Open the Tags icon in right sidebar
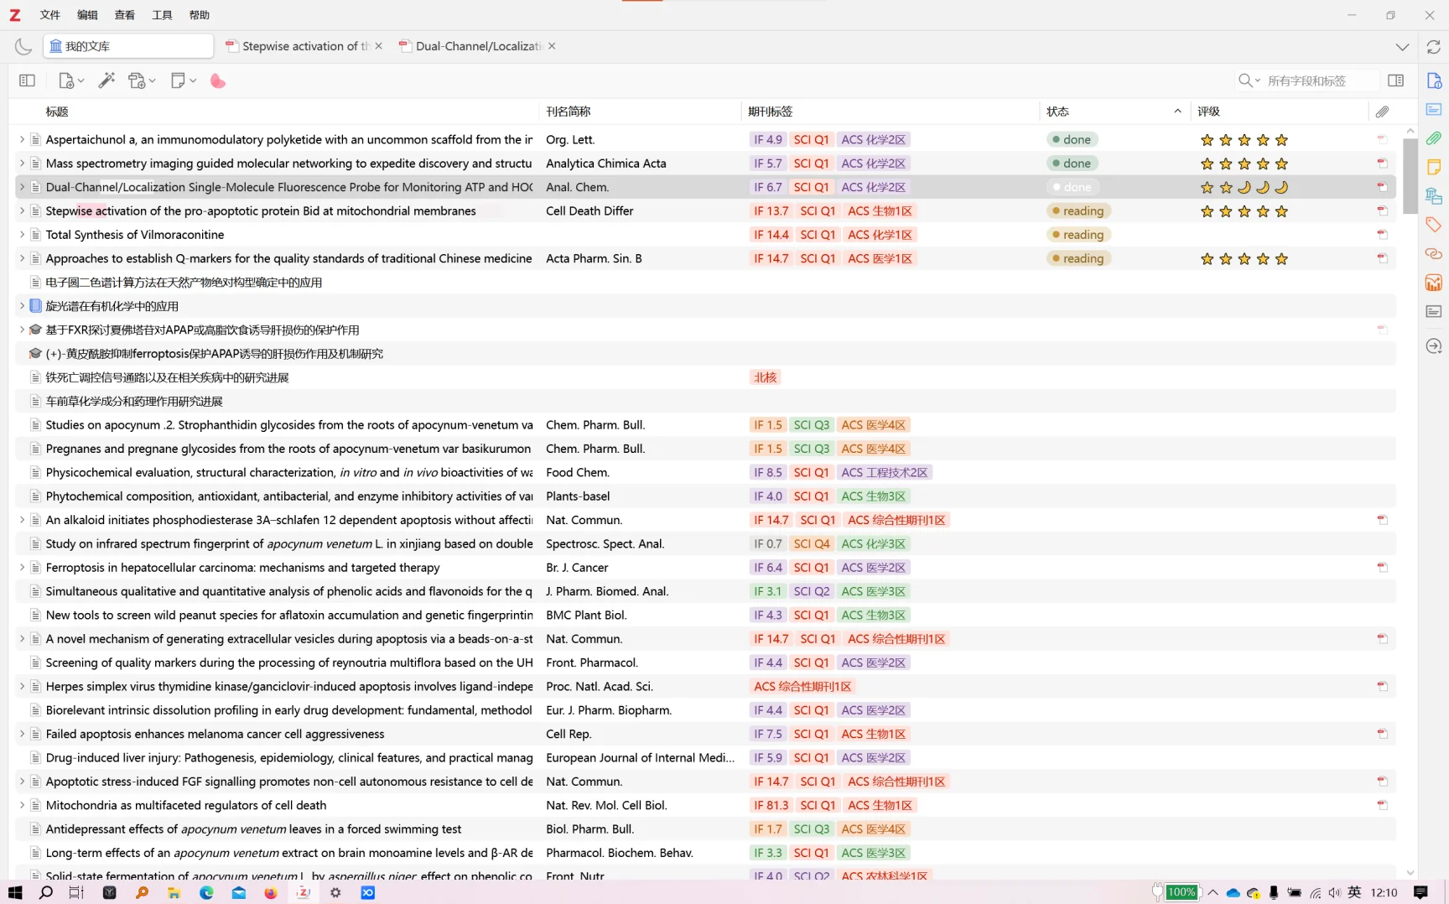This screenshot has height=904, width=1449. (1434, 225)
